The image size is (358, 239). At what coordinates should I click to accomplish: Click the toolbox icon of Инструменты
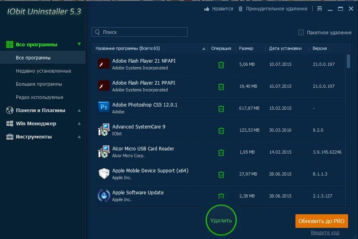tap(10, 137)
